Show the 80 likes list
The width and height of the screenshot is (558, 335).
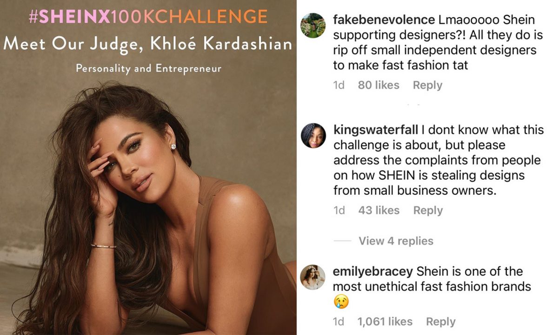click(379, 85)
